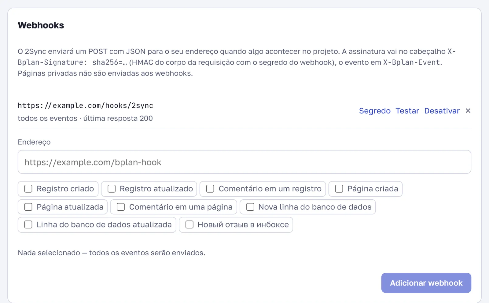
Task: Check the Новый отзыв в инбоксе checkbox
Action: click(189, 225)
